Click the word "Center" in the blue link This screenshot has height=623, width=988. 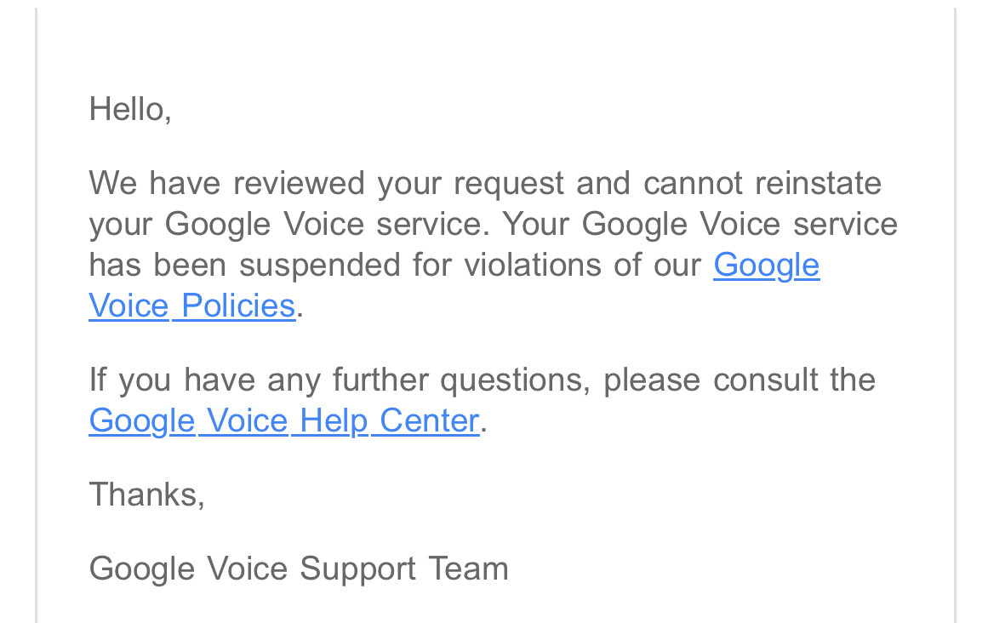tap(429, 420)
